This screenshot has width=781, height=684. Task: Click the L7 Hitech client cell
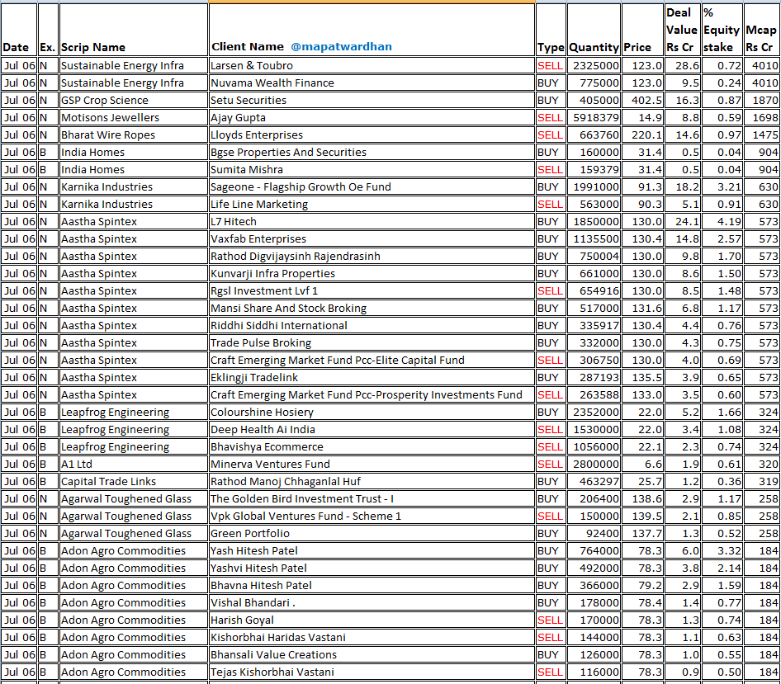coord(372,221)
